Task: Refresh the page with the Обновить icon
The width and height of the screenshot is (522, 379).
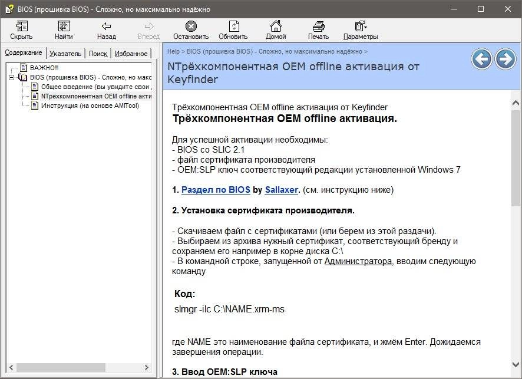Action: tap(233, 27)
